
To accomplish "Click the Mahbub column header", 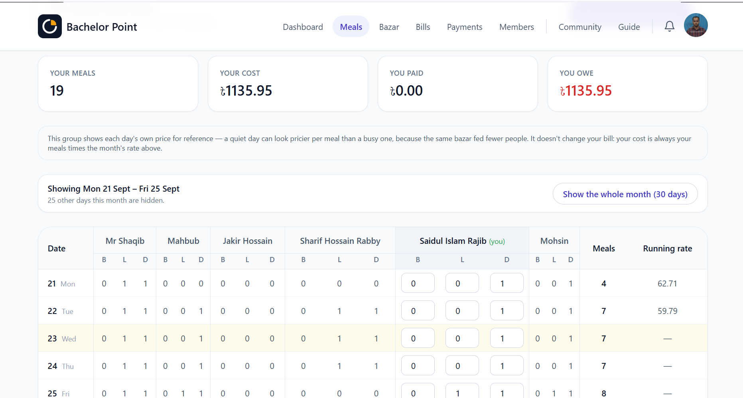I will click(183, 241).
